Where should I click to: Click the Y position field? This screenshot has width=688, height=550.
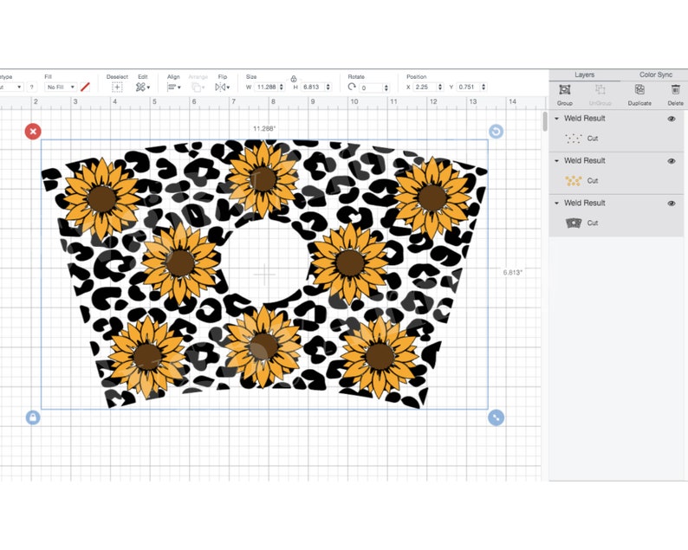469,87
